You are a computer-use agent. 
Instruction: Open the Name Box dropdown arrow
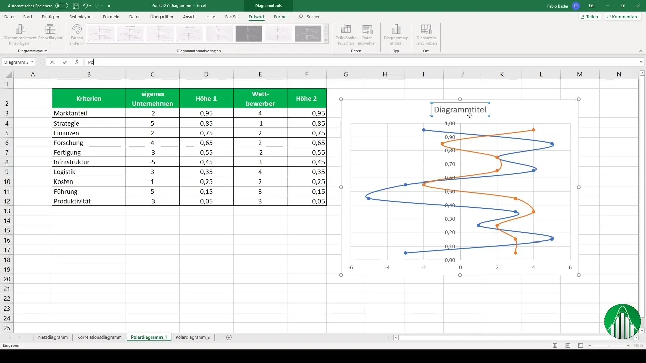click(32, 62)
